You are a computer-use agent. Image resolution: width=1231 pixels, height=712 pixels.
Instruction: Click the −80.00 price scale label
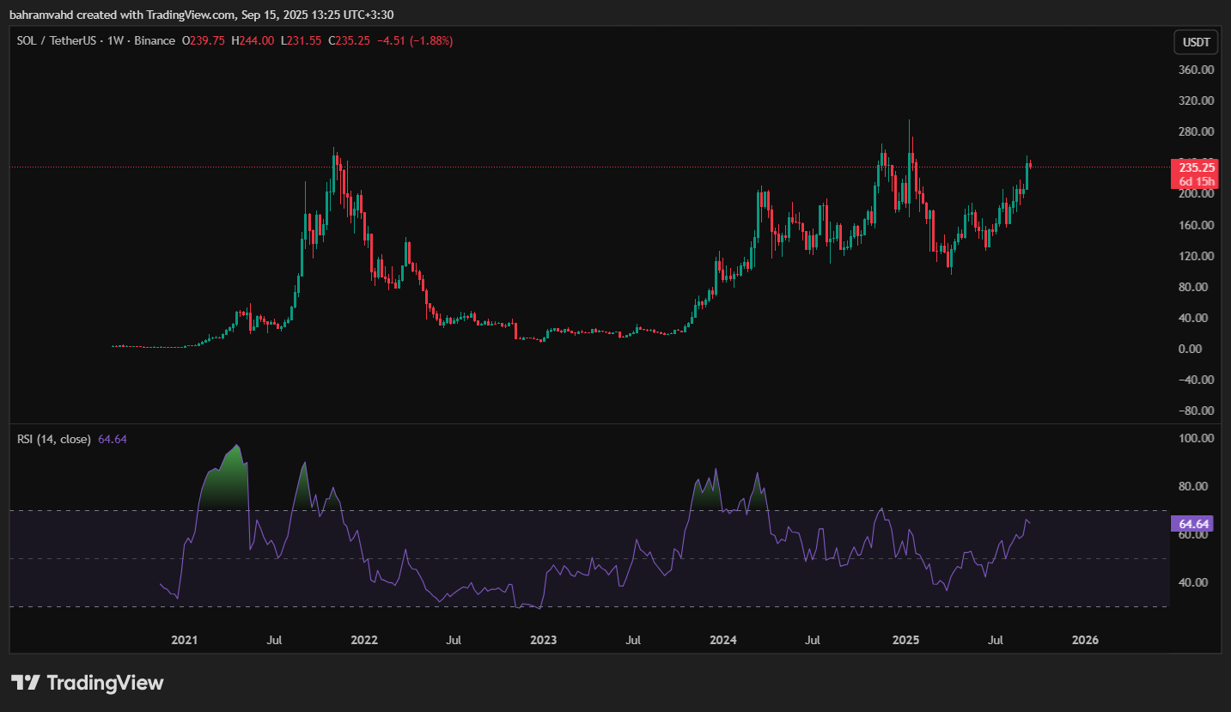1194,411
